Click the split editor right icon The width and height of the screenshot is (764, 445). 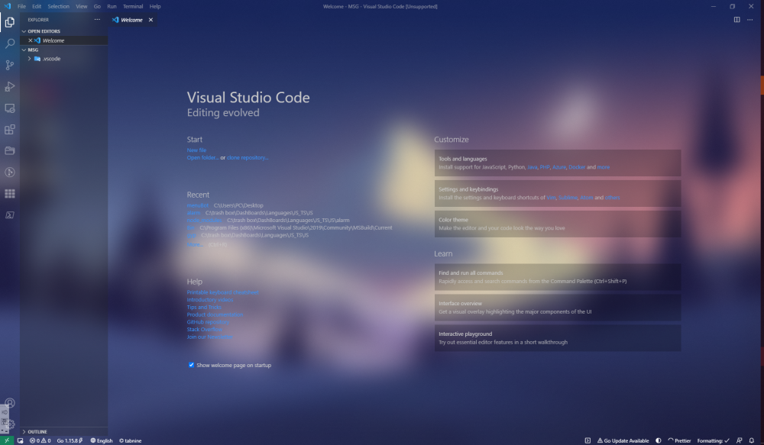click(x=736, y=20)
